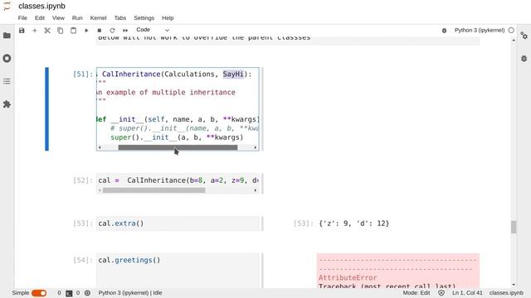This screenshot has height=298, width=531.
Task: Toggle the Simple interface switch
Action: 39,293
